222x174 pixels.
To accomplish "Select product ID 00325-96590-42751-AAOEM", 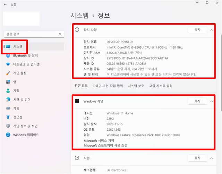I will [126, 64].
